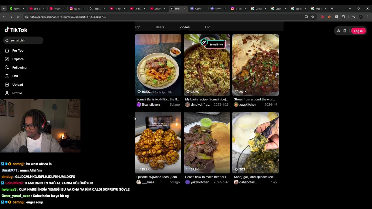Switch to the My Vi browser tab
372x209 pixels.
pos(218,8)
